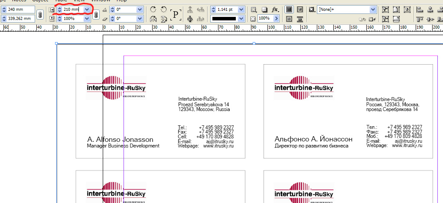Rotate selection 90° clockwise icon
The image size is (443, 203).
coord(153,10)
